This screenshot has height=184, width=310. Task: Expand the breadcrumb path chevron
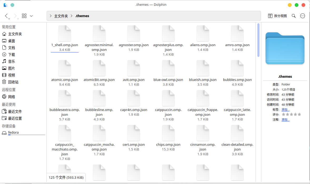(x=51, y=16)
